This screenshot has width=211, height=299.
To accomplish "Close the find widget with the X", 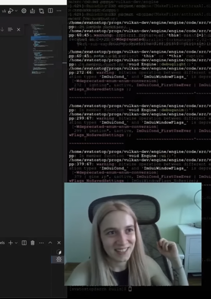I will (x=19, y=30).
